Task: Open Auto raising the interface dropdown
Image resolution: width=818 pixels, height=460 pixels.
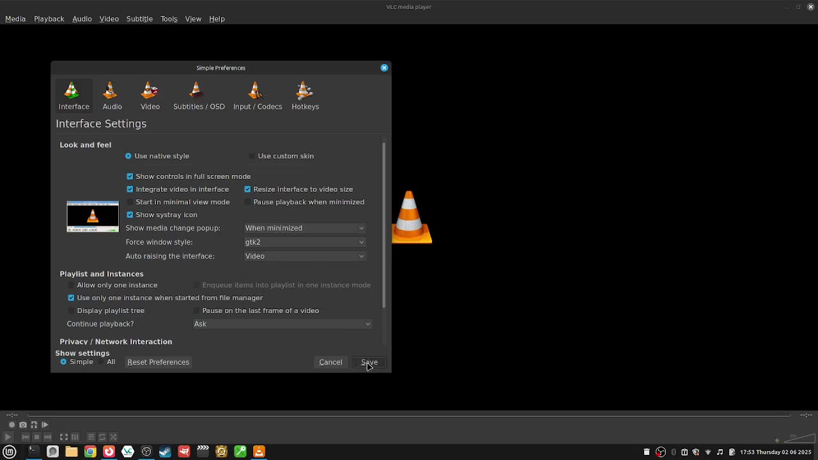Action: pyautogui.click(x=305, y=256)
